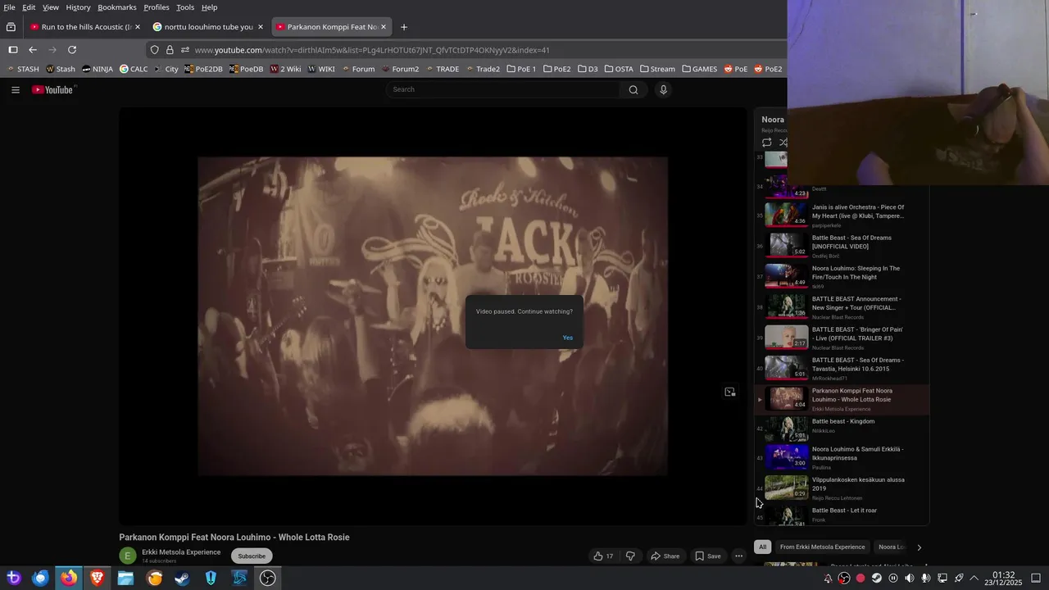Image resolution: width=1049 pixels, height=590 pixels.
Task: Show hidden system tray icons chevron
Action: coord(974,578)
